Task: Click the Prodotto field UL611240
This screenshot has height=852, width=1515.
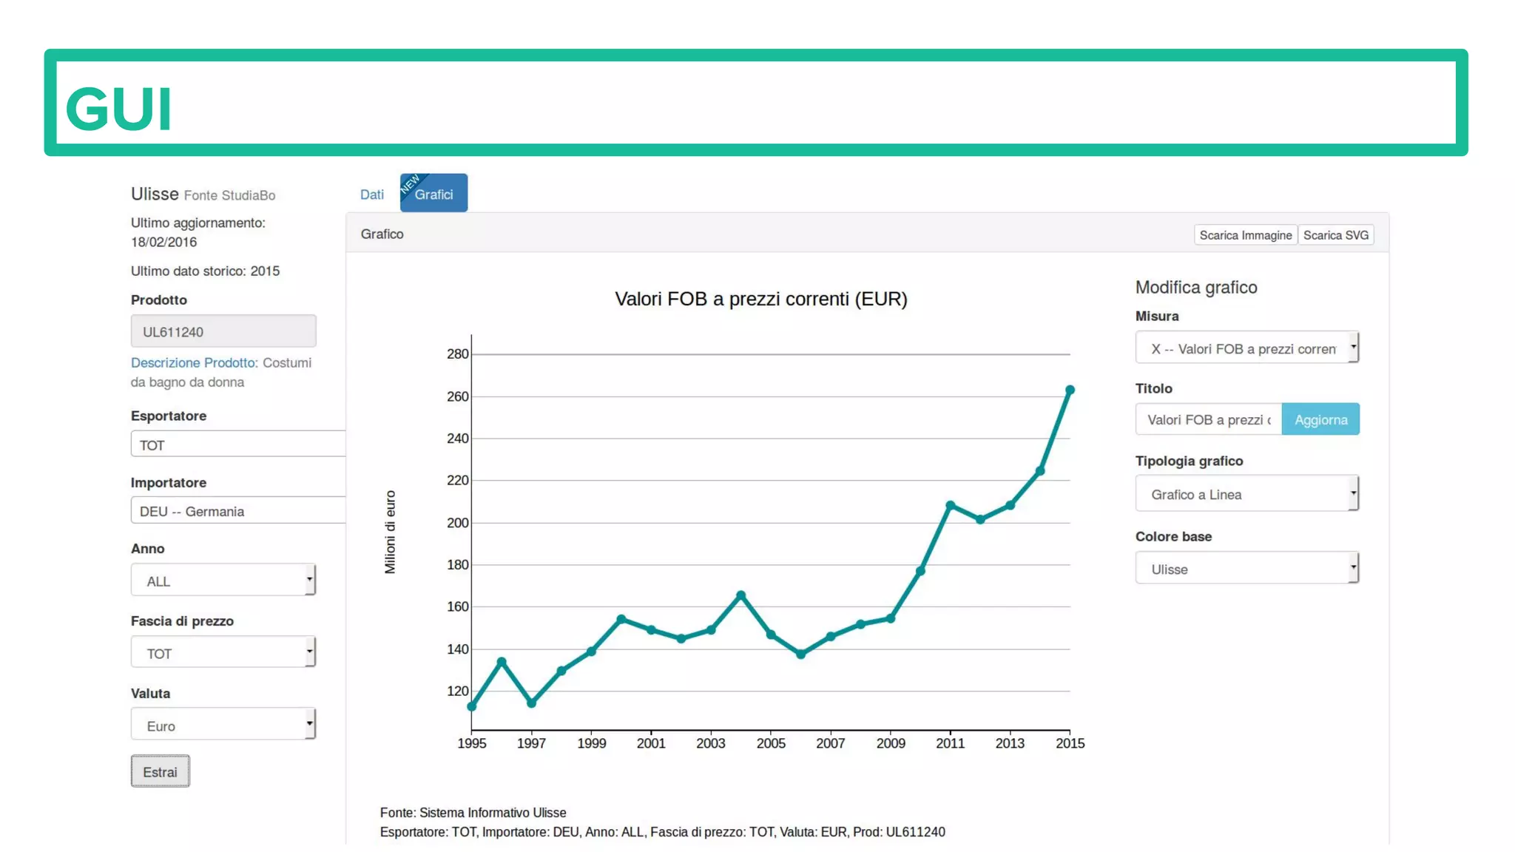Action: coord(223,331)
